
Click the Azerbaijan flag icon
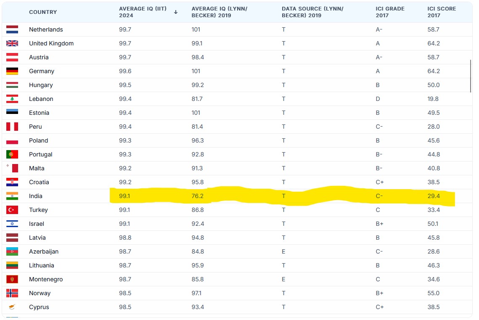point(12,251)
